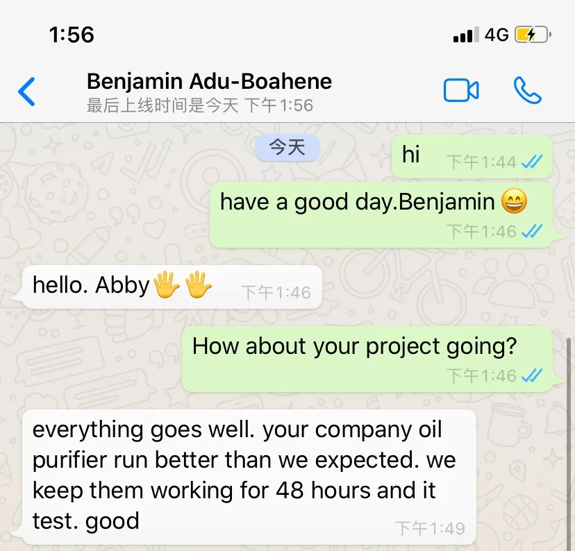Tap read receipt ticks on "hi" message
Screen dimensions: 575x551
tap(532, 162)
